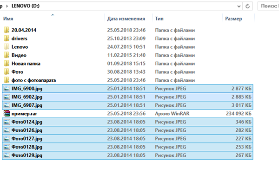Select the archive name пример.rar

pos(24,114)
